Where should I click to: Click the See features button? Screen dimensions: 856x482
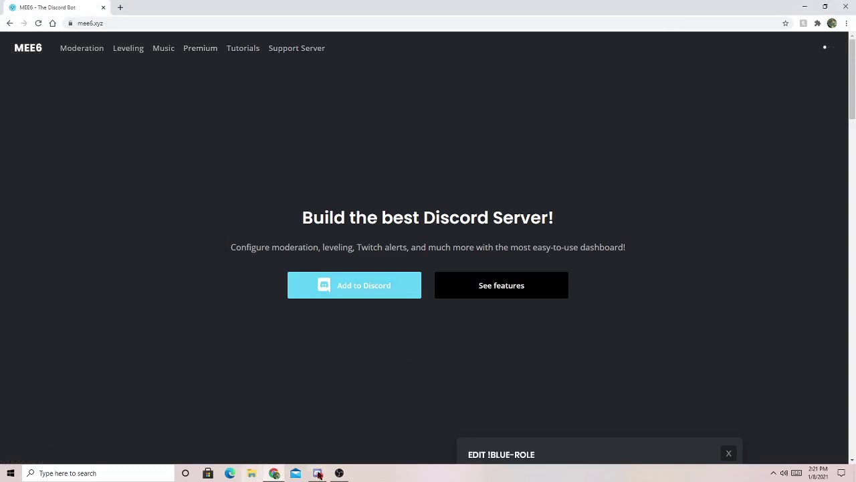pos(502,285)
